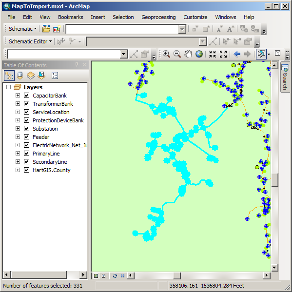Click Table Of Contents horizontal scrollbar thumb
292x292 pixels.
[39, 274]
